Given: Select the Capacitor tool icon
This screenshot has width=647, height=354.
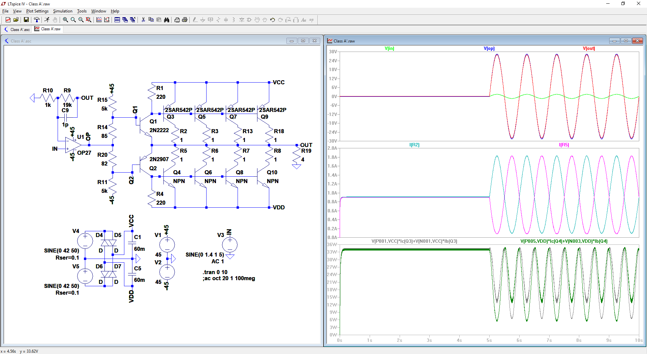Looking at the screenshot, I should point(226,20).
